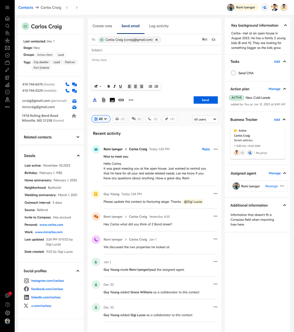Add Bcc recipients

(205, 40)
